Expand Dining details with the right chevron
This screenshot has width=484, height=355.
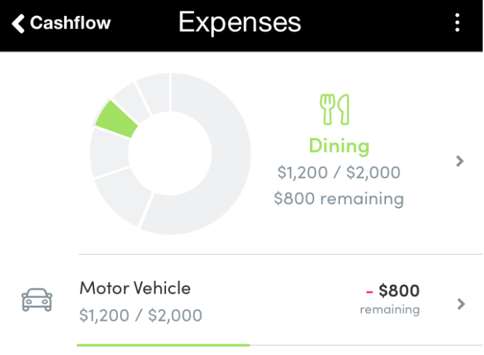(459, 161)
